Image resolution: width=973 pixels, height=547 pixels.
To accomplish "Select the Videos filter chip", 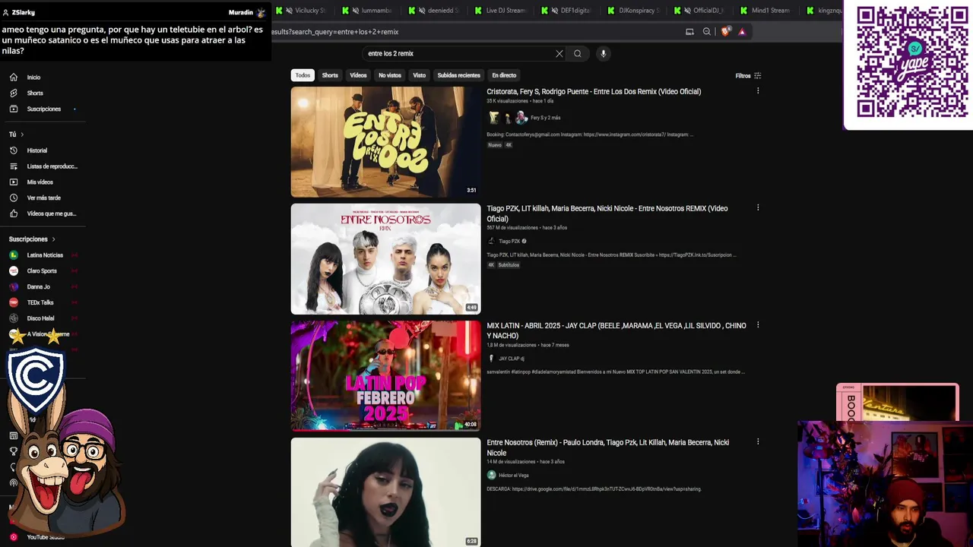I will pos(358,75).
